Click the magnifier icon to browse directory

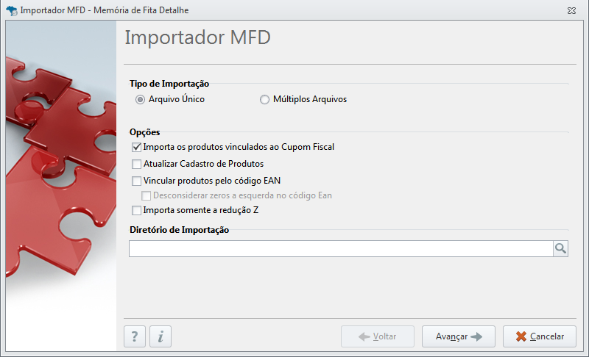pos(560,248)
